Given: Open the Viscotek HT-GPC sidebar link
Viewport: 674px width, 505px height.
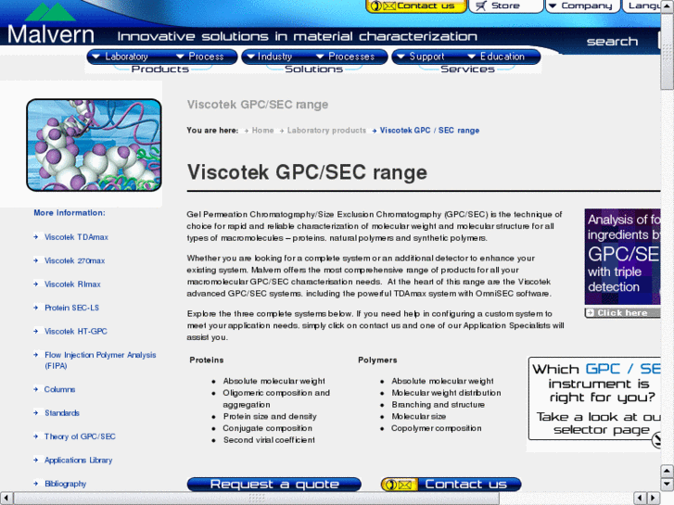Looking at the screenshot, I should 76,332.
